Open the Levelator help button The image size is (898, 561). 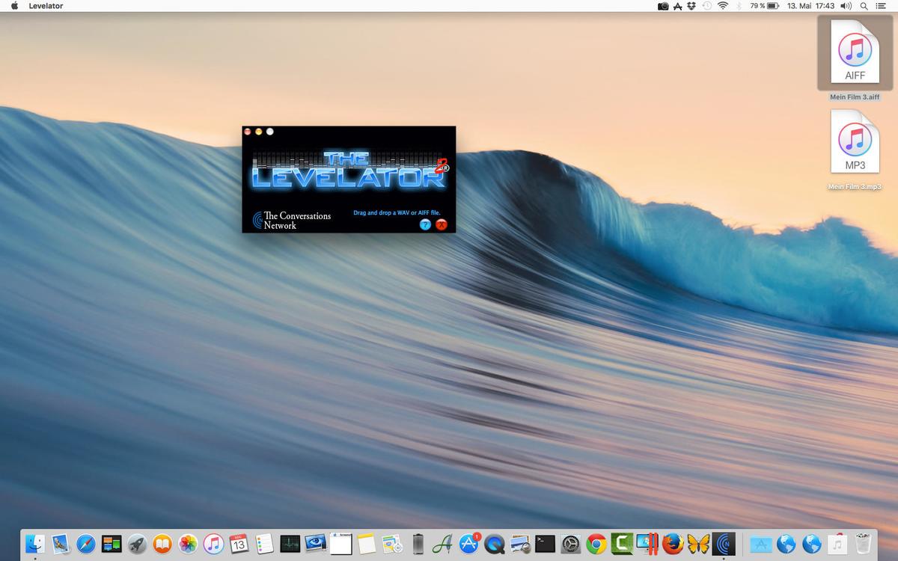[425, 224]
